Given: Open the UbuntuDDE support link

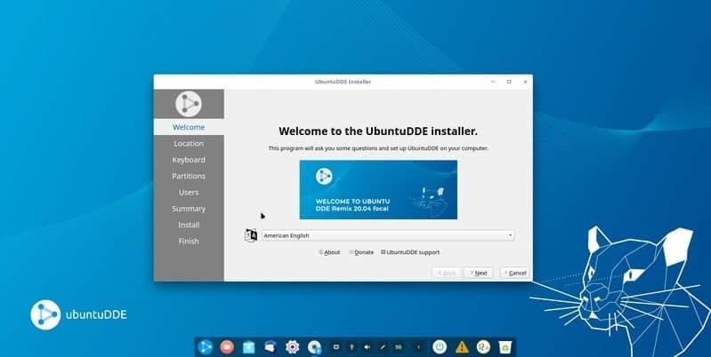Looking at the screenshot, I should [x=411, y=252].
